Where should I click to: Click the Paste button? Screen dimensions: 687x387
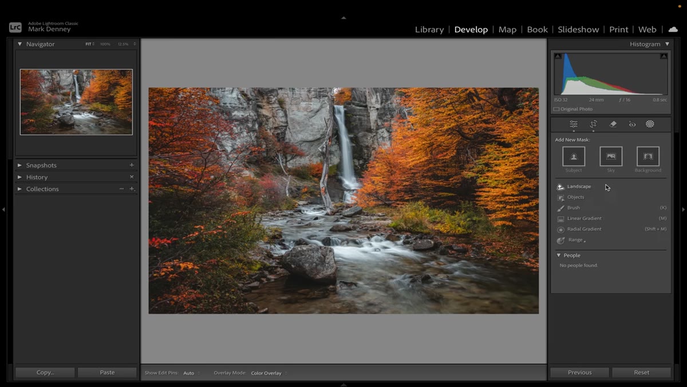(x=107, y=372)
